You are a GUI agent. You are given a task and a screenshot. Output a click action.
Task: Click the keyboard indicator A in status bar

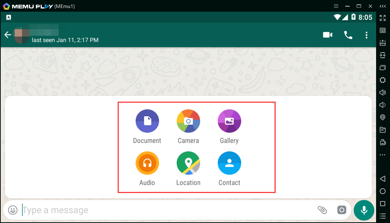point(9,17)
